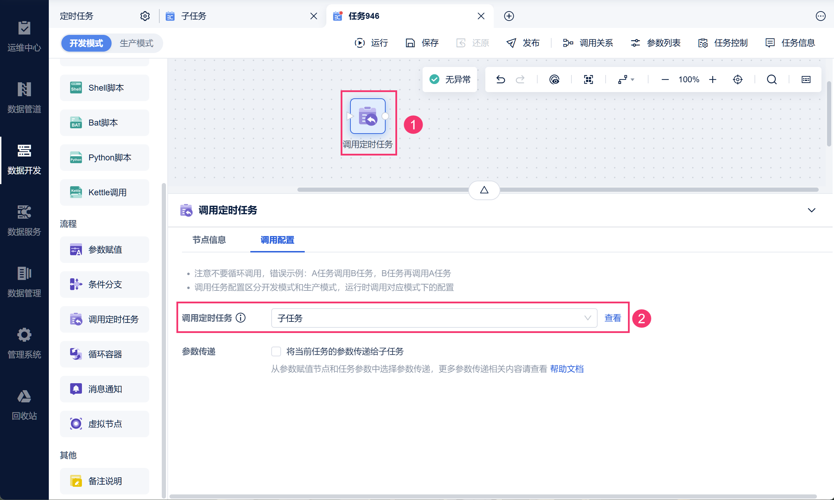
Task: Open the 子任务 tab
Action: point(194,16)
